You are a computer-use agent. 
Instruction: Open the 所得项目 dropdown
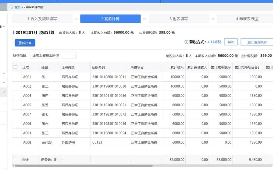click(53, 55)
